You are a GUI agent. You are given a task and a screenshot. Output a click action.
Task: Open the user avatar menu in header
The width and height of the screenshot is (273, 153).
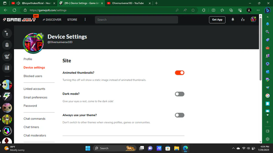[x=253, y=20]
